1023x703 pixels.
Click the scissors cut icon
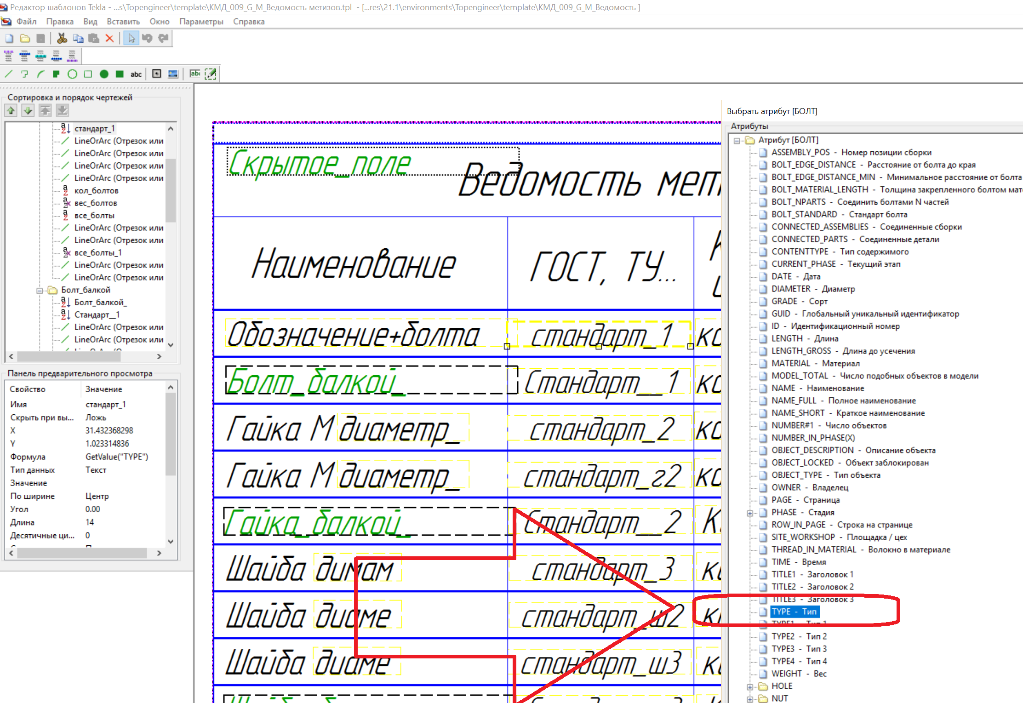[62, 38]
